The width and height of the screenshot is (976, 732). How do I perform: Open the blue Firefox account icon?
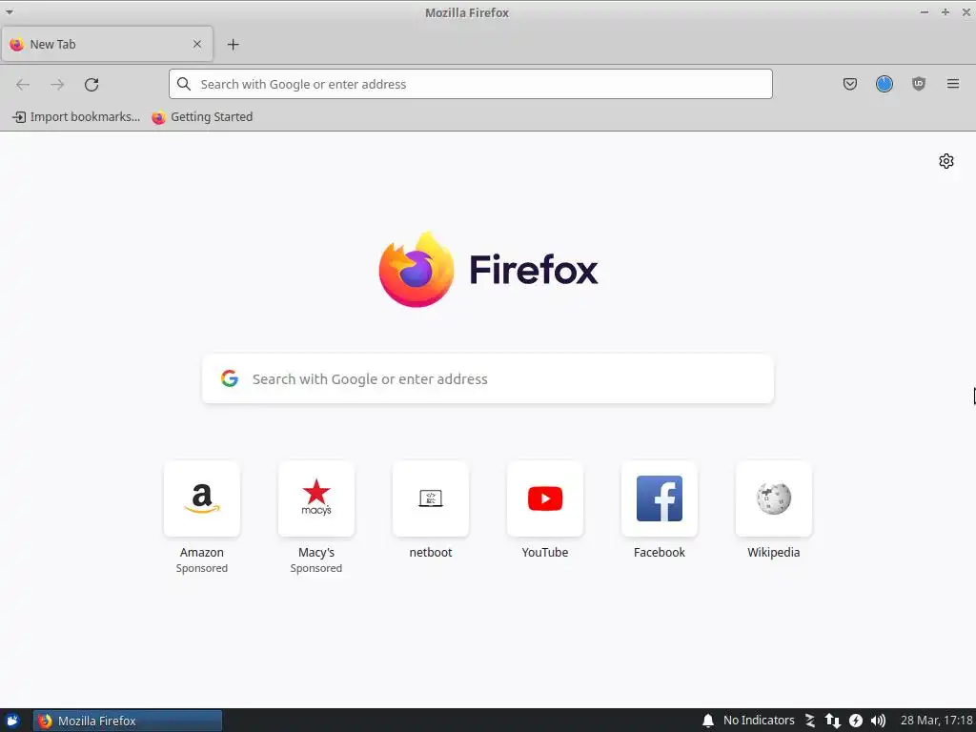pyautogui.click(x=884, y=84)
